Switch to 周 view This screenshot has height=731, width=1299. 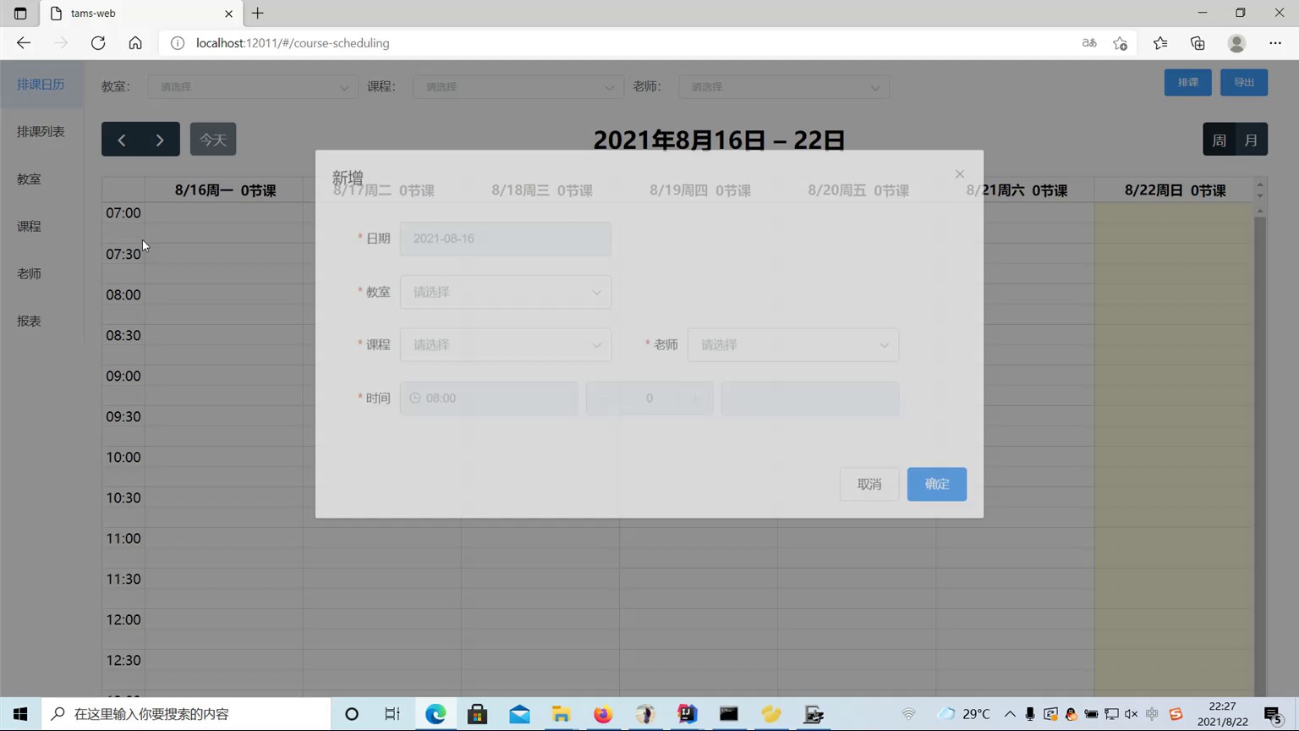click(1220, 140)
